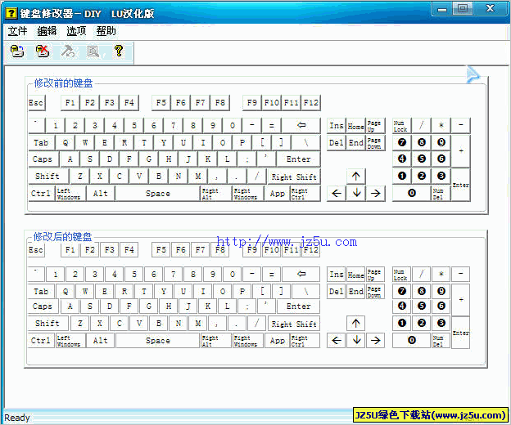Image resolution: width=511 pixels, height=425 pixels.
Task: Select Ctrl key in upper keyboard
Action: click(42, 194)
